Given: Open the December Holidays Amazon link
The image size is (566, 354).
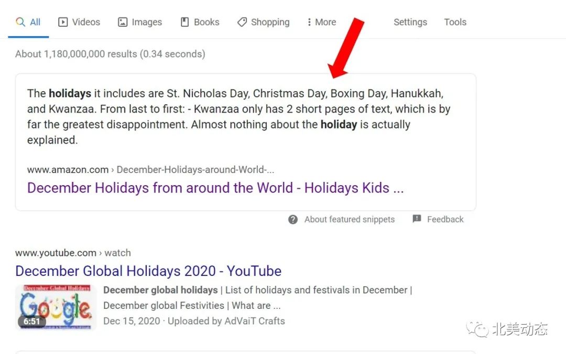Looking at the screenshot, I should click(215, 188).
